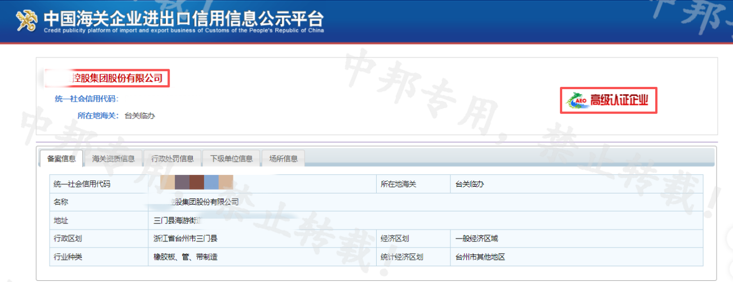Viewport: 733px width, 282px height.
Task: Click the China Customs emblem logo
Action: [27, 20]
